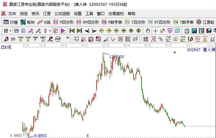Open the 9T四方形 tool
The height and width of the screenshot is (138, 216).
tap(160, 22)
